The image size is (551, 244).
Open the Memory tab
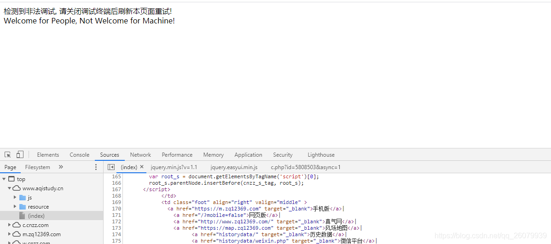pyautogui.click(x=213, y=154)
